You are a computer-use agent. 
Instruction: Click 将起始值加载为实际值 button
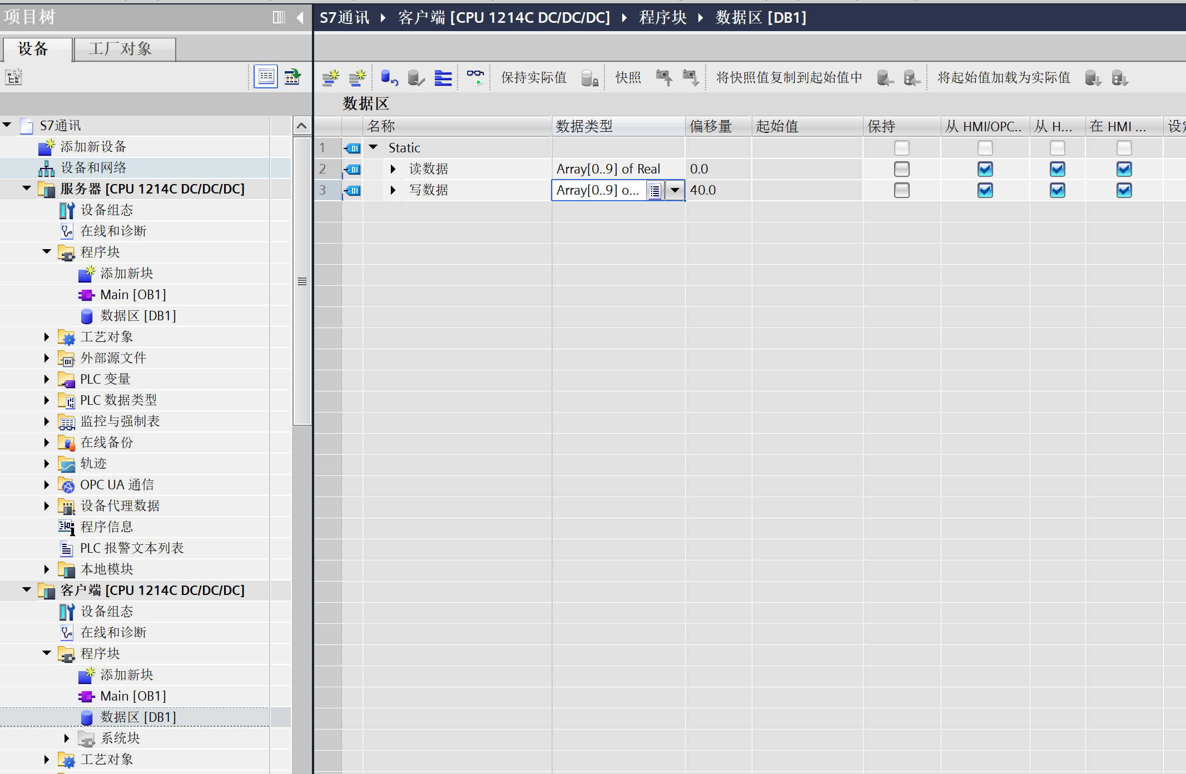[1004, 78]
